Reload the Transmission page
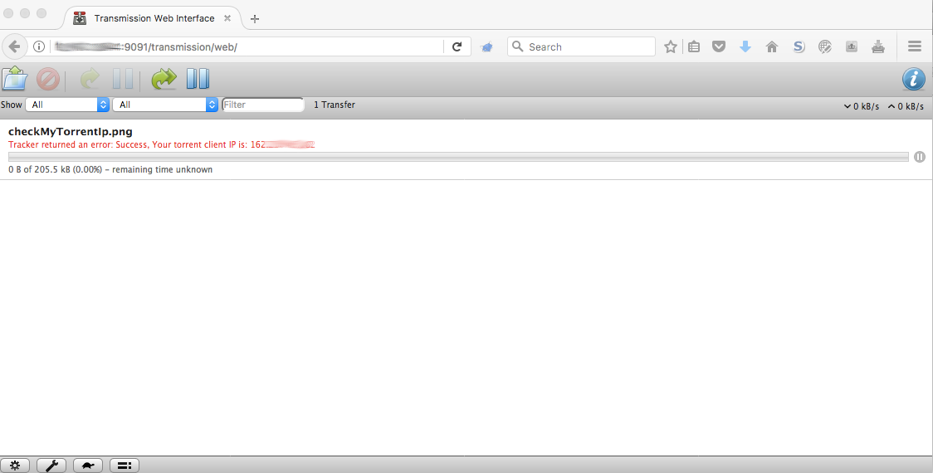Viewport: 933px width, 473px height. (x=457, y=46)
